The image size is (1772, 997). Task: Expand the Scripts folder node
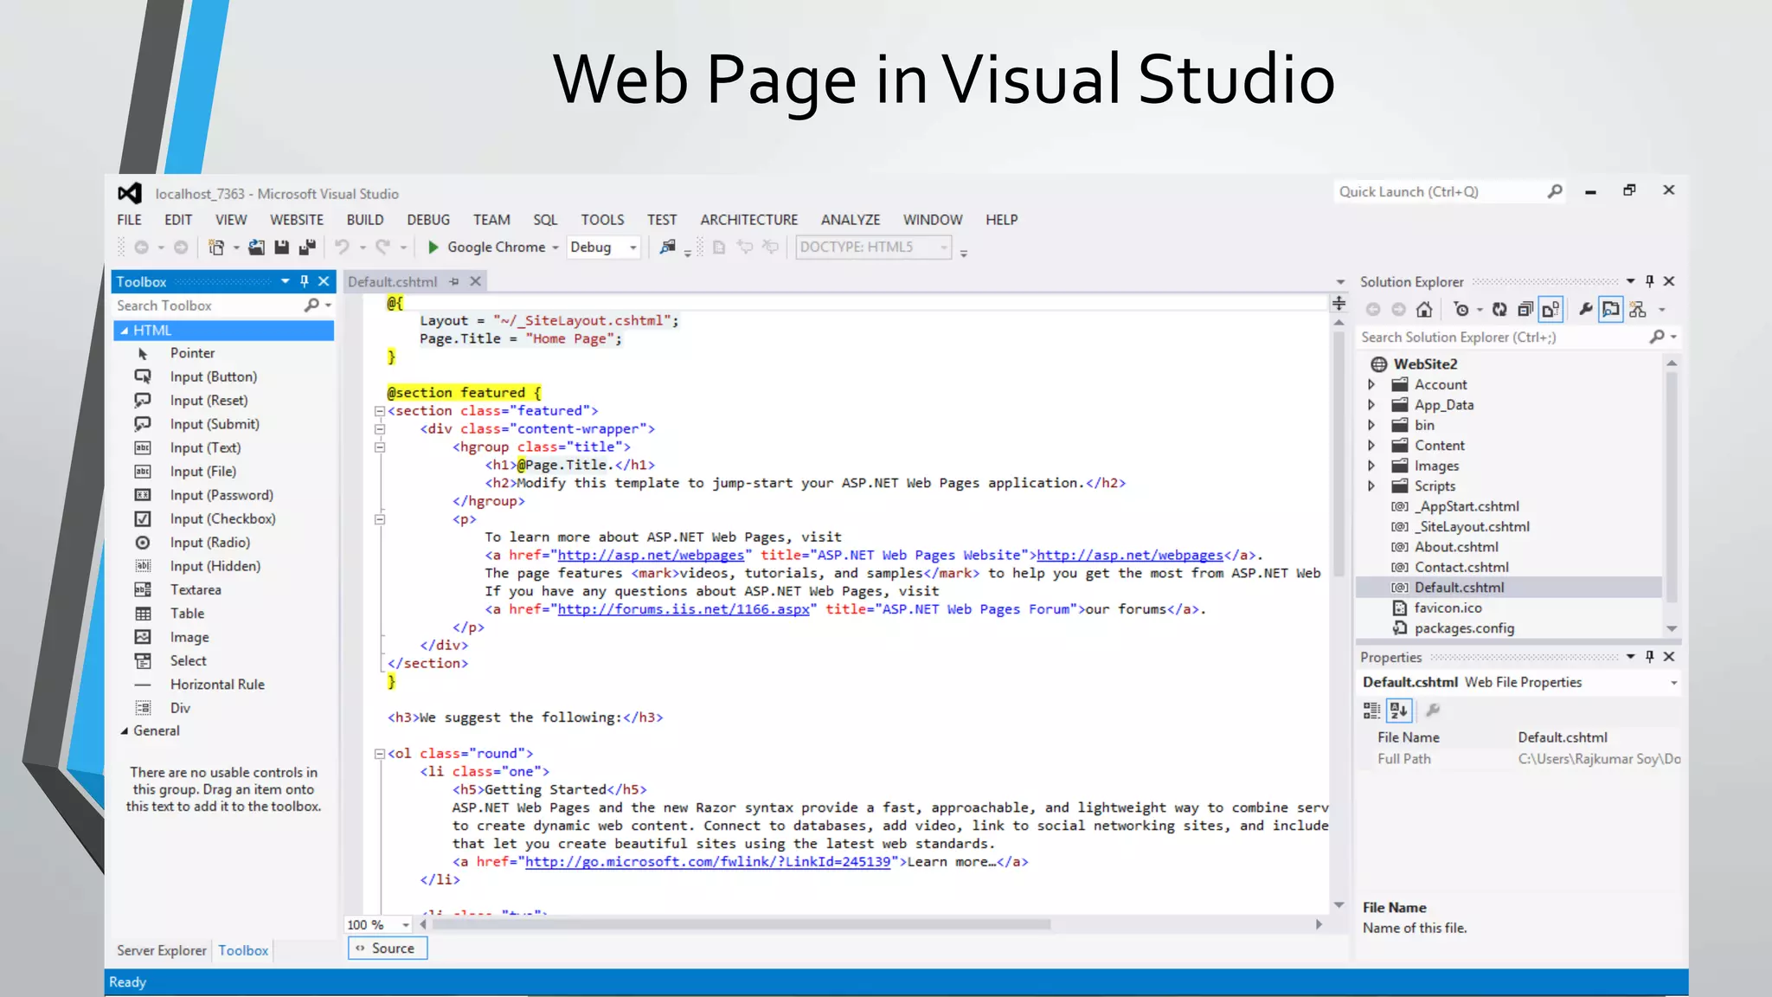[1371, 486]
